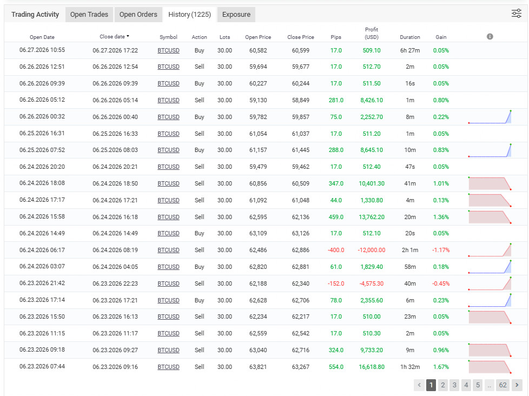Sort the table by Close Price header
Viewport: 529px width, 396px height.
pos(301,37)
